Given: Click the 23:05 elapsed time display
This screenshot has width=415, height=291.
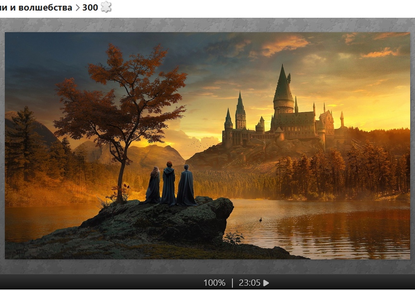Looking at the screenshot, I should pyautogui.click(x=250, y=283).
